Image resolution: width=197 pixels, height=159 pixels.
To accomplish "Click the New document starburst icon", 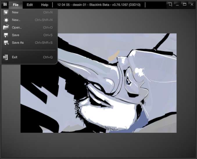I will [6, 12].
